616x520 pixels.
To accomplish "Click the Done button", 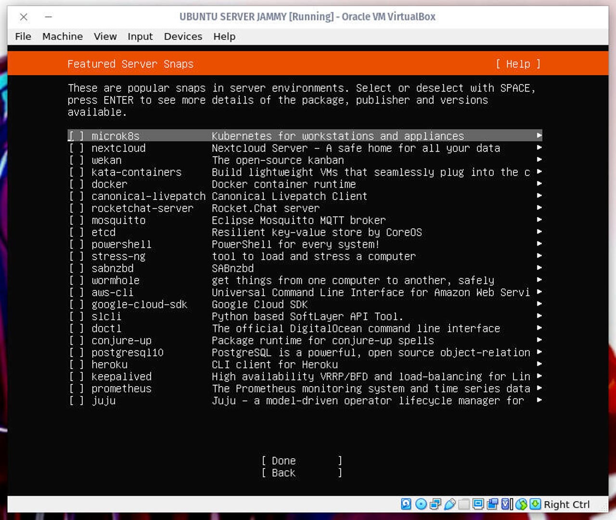I will 302,461.
